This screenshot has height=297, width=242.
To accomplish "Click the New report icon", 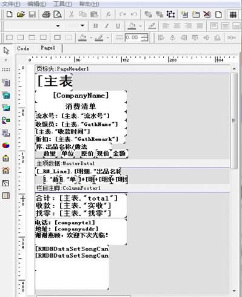I will (10, 14).
